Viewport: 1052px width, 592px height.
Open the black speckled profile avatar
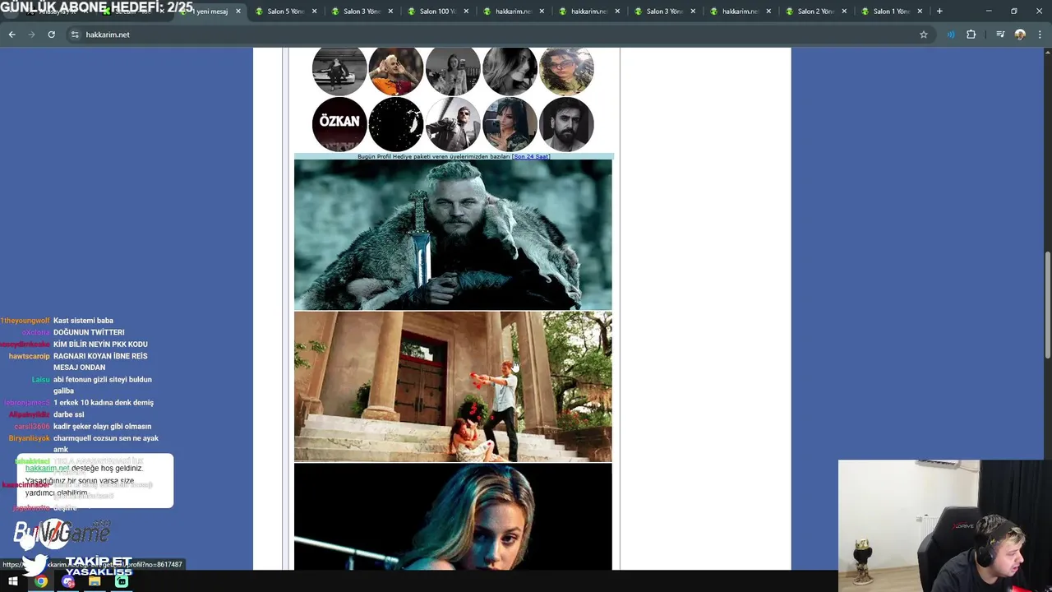[396, 124]
